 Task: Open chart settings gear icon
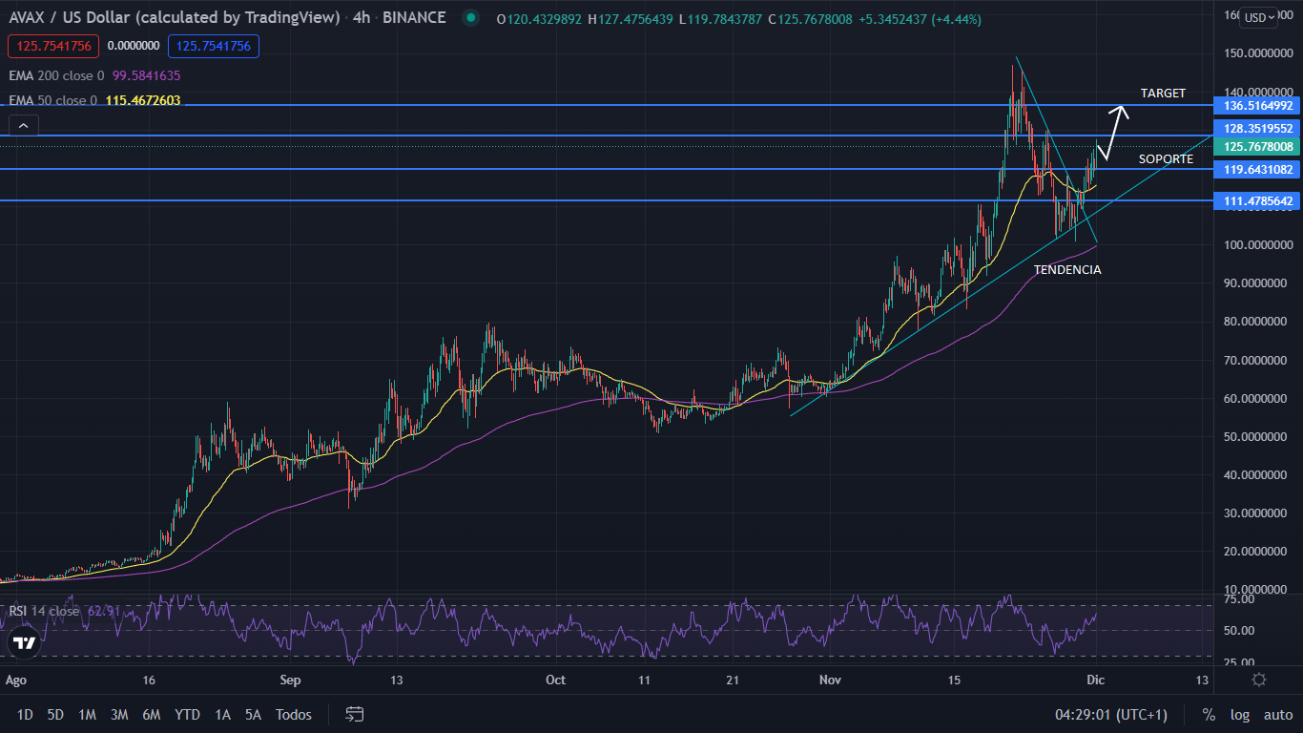1258,680
